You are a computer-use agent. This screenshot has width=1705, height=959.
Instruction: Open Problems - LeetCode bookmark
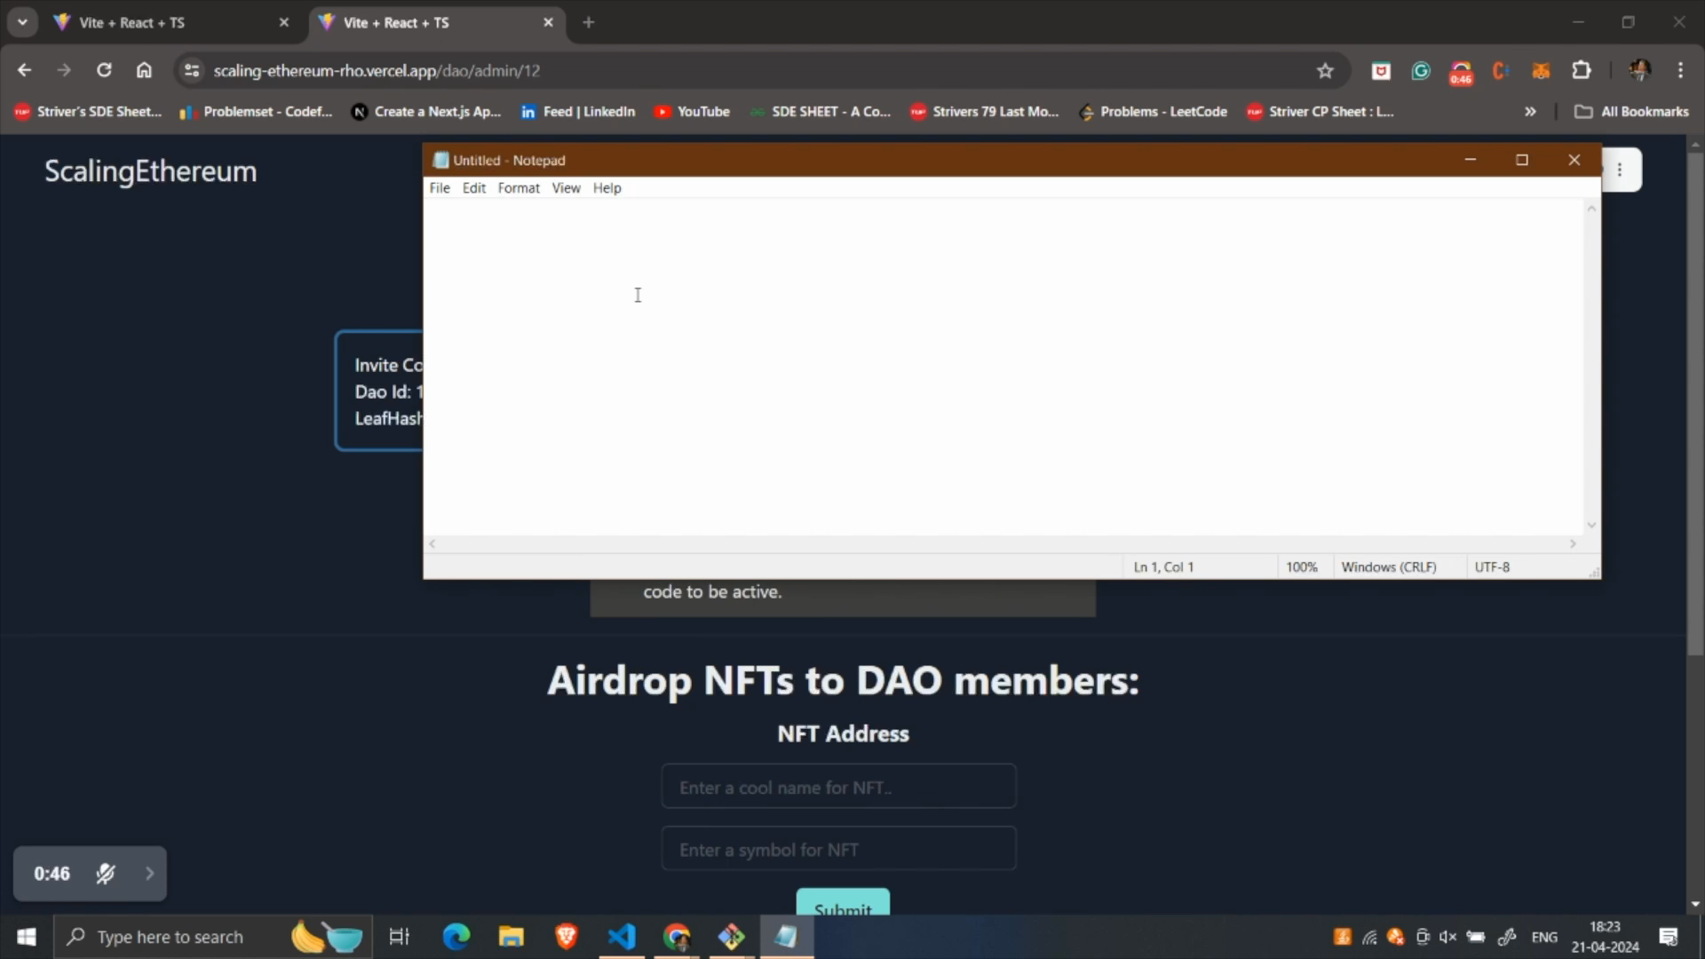(1153, 112)
